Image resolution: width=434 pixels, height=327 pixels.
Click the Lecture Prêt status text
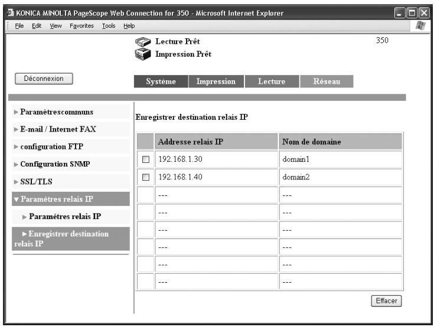click(x=177, y=41)
